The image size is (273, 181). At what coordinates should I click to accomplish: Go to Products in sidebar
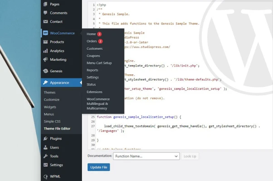pyautogui.click(x=57, y=42)
